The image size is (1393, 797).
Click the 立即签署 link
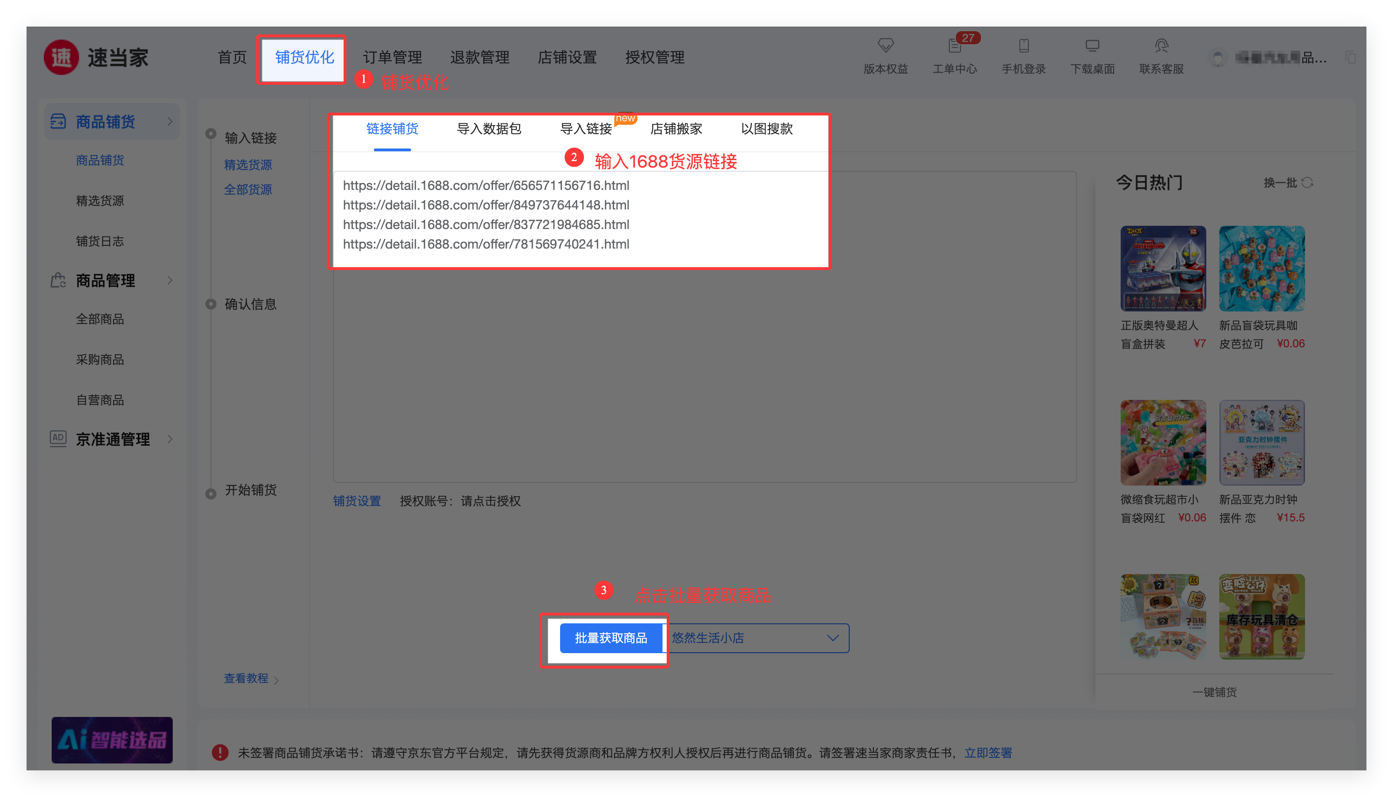(x=988, y=753)
